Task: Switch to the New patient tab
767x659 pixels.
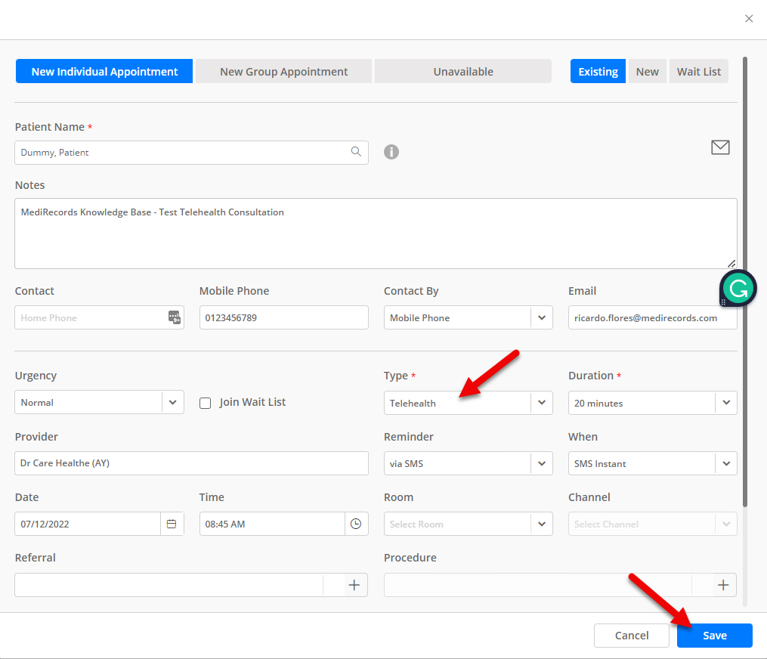Action: [647, 72]
